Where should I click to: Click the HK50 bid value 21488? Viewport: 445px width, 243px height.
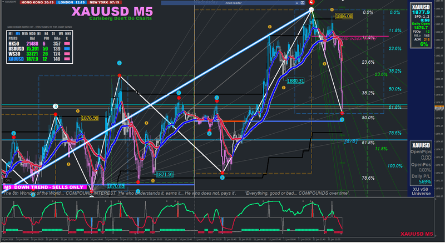[x=32, y=44]
